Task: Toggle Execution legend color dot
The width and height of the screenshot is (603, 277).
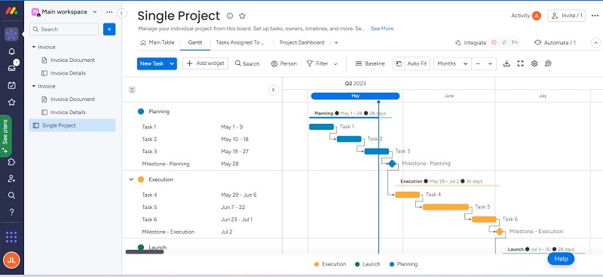Action: pos(317,264)
